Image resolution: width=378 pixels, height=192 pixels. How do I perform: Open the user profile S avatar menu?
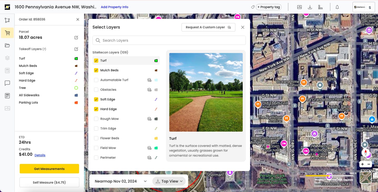point(370,7)
